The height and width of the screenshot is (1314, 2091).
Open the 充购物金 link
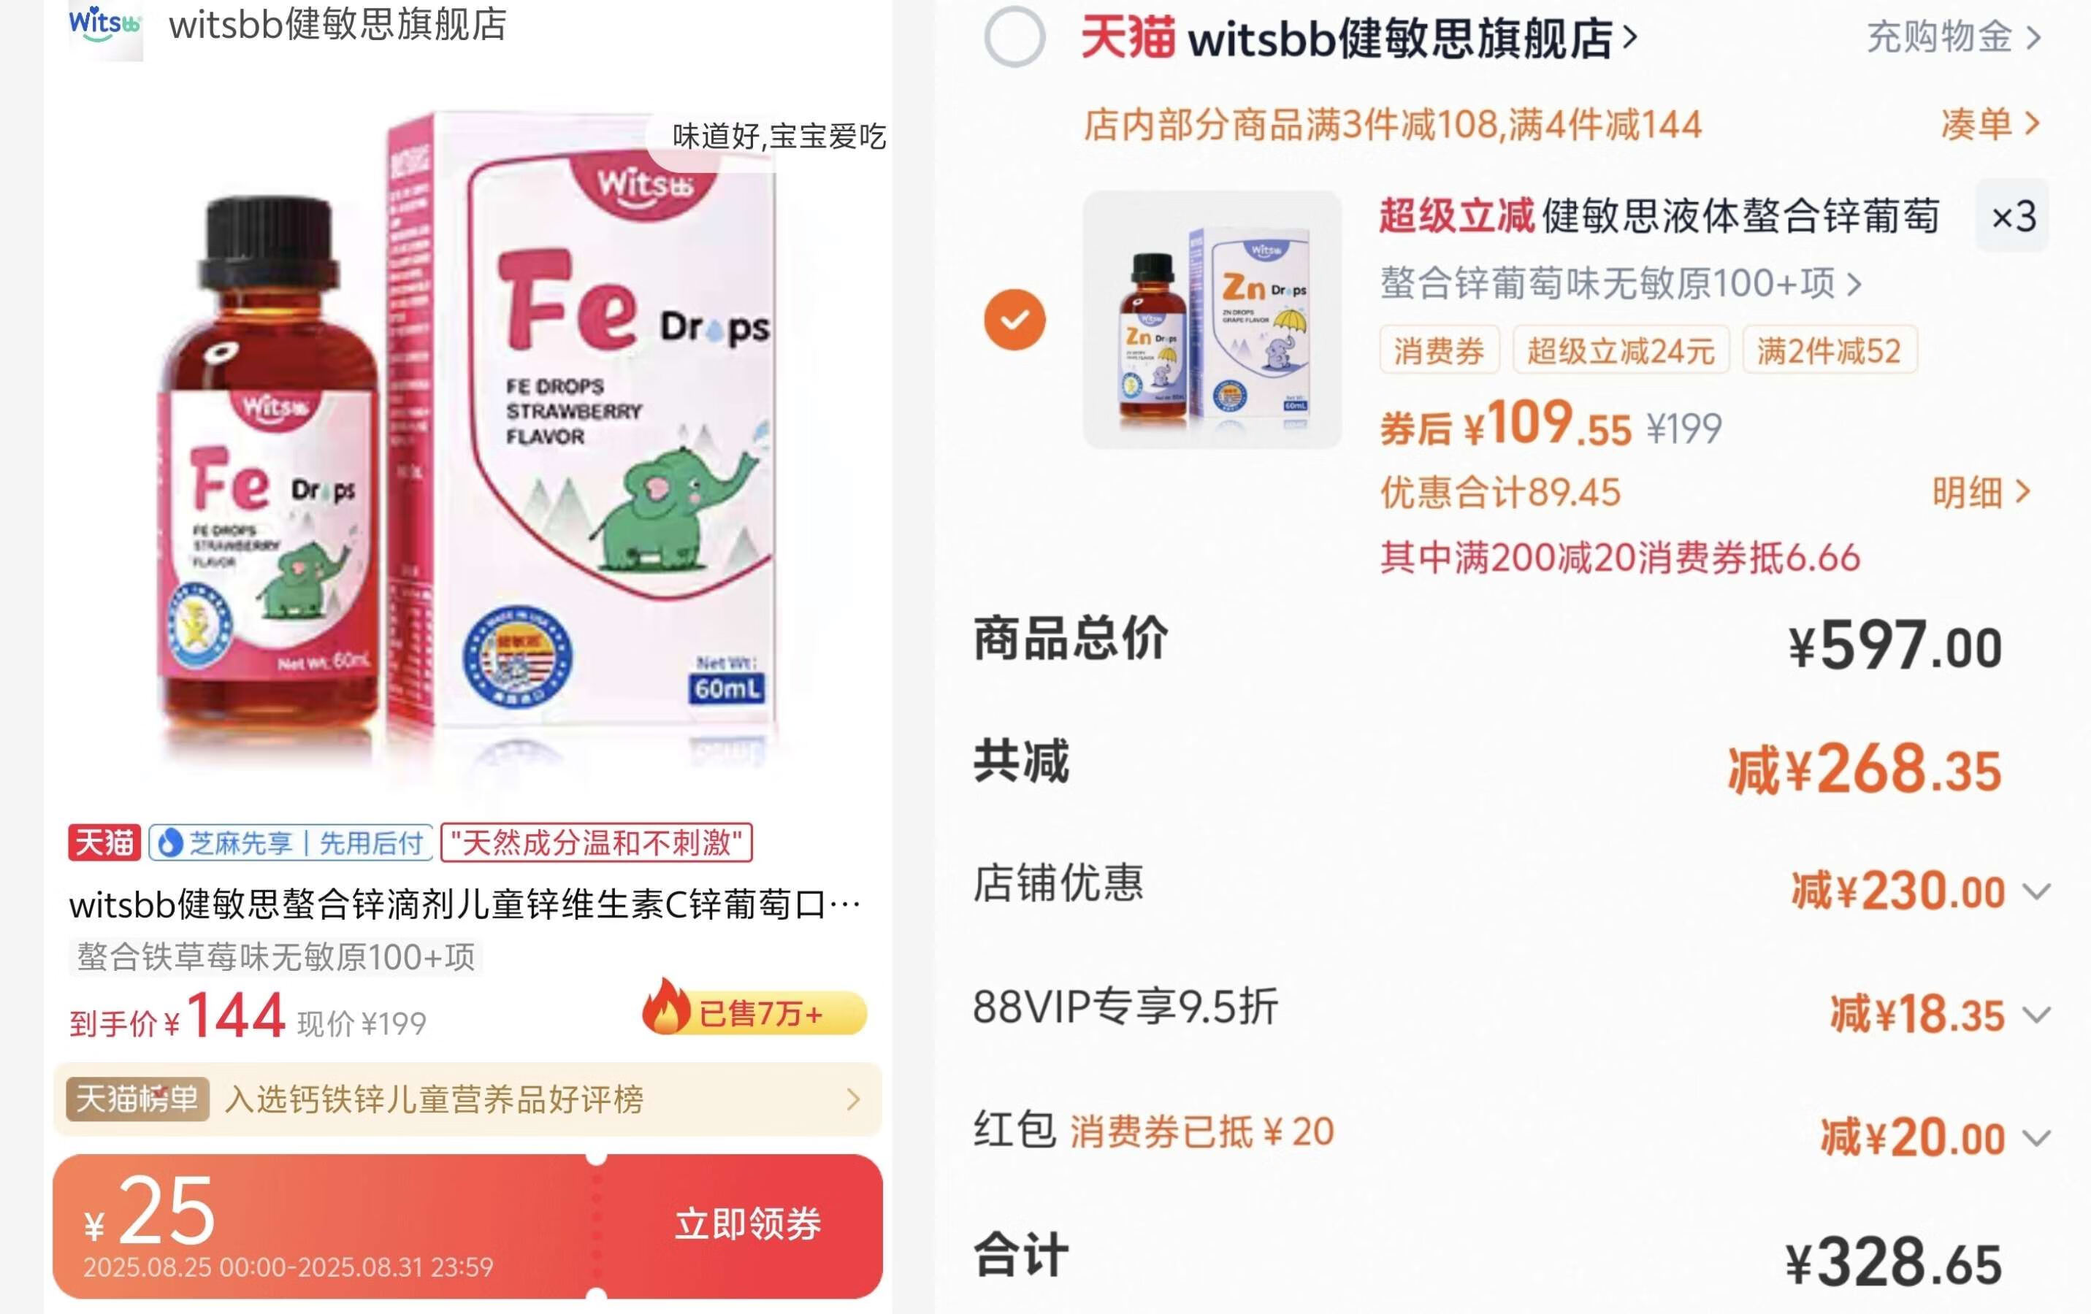tap(1953, 37)
